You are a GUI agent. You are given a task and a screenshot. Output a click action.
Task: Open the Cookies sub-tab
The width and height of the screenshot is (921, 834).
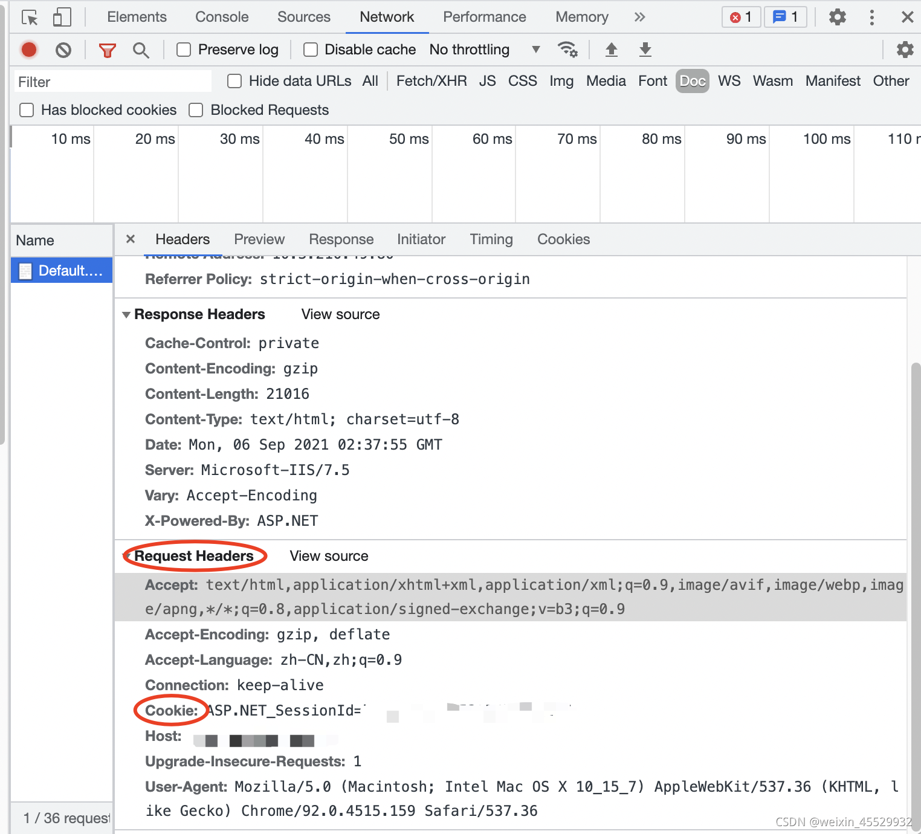[x=564, y=239]
